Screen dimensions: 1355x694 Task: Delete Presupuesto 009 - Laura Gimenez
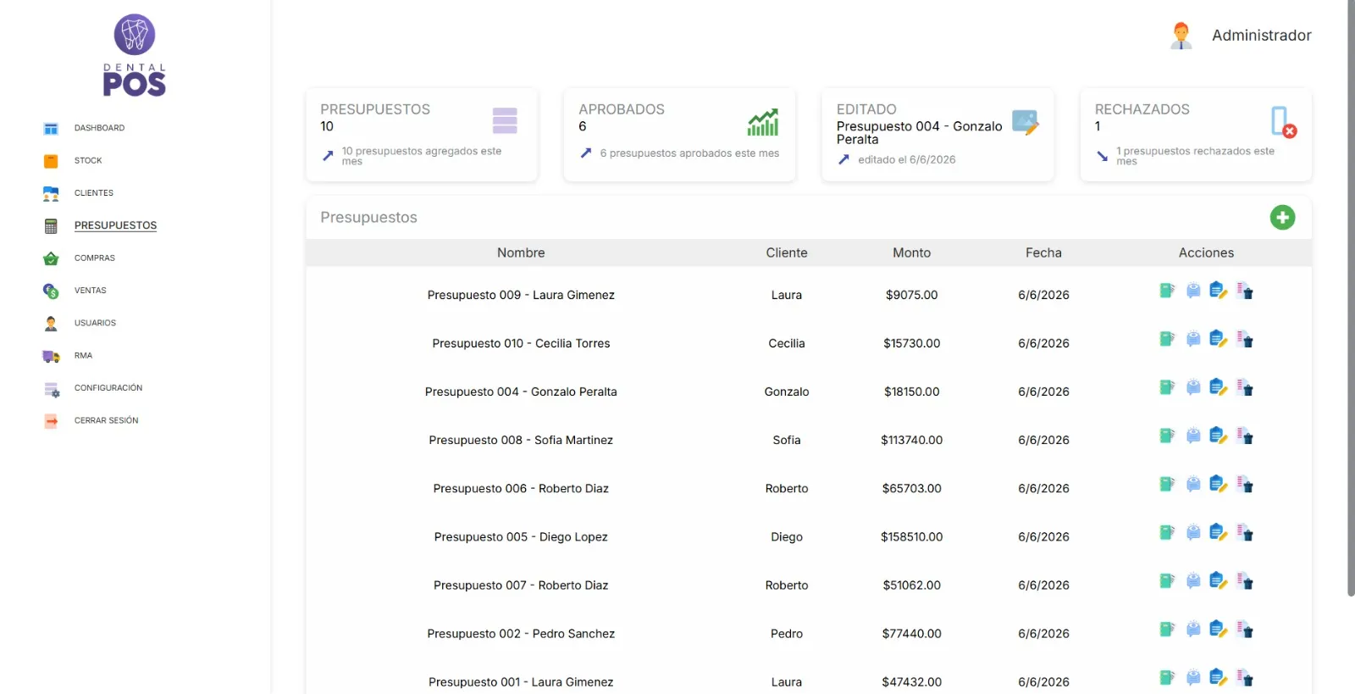[x=1245, y=291]
